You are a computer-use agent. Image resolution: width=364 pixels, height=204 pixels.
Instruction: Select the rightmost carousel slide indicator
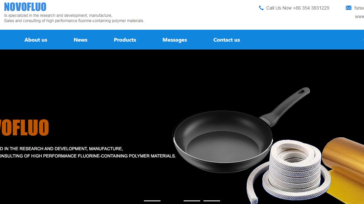pos(212,201)
